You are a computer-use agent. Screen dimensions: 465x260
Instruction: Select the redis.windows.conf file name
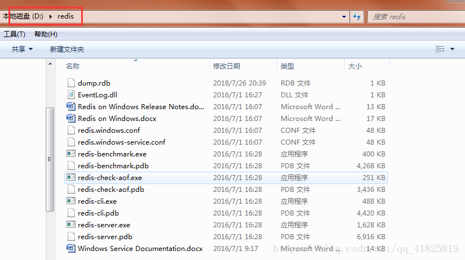109,131
